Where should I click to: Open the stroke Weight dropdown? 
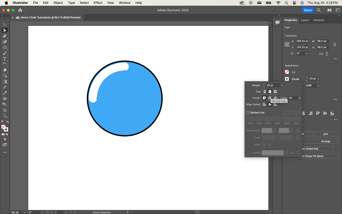[282, 85]
